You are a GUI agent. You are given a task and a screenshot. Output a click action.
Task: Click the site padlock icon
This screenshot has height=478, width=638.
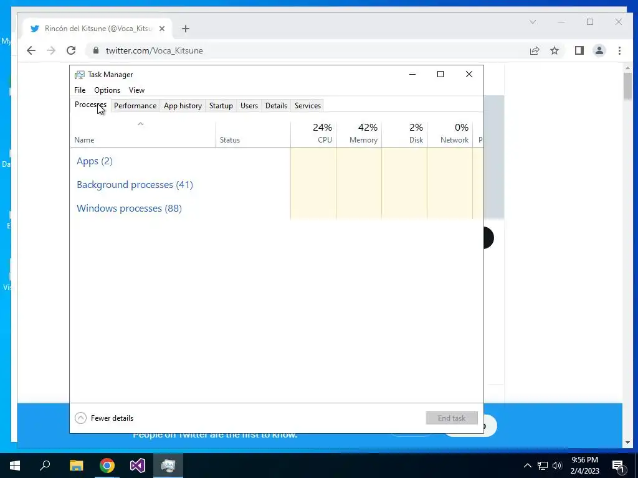point(96,50)
